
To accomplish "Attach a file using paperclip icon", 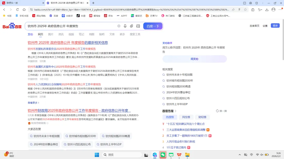I will (131, 26).
